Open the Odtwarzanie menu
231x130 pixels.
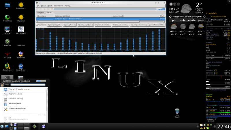point(58,5)
